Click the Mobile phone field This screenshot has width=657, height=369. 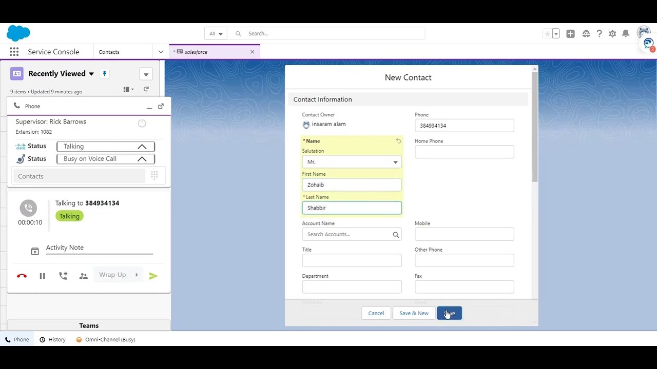tap(464, 234)
